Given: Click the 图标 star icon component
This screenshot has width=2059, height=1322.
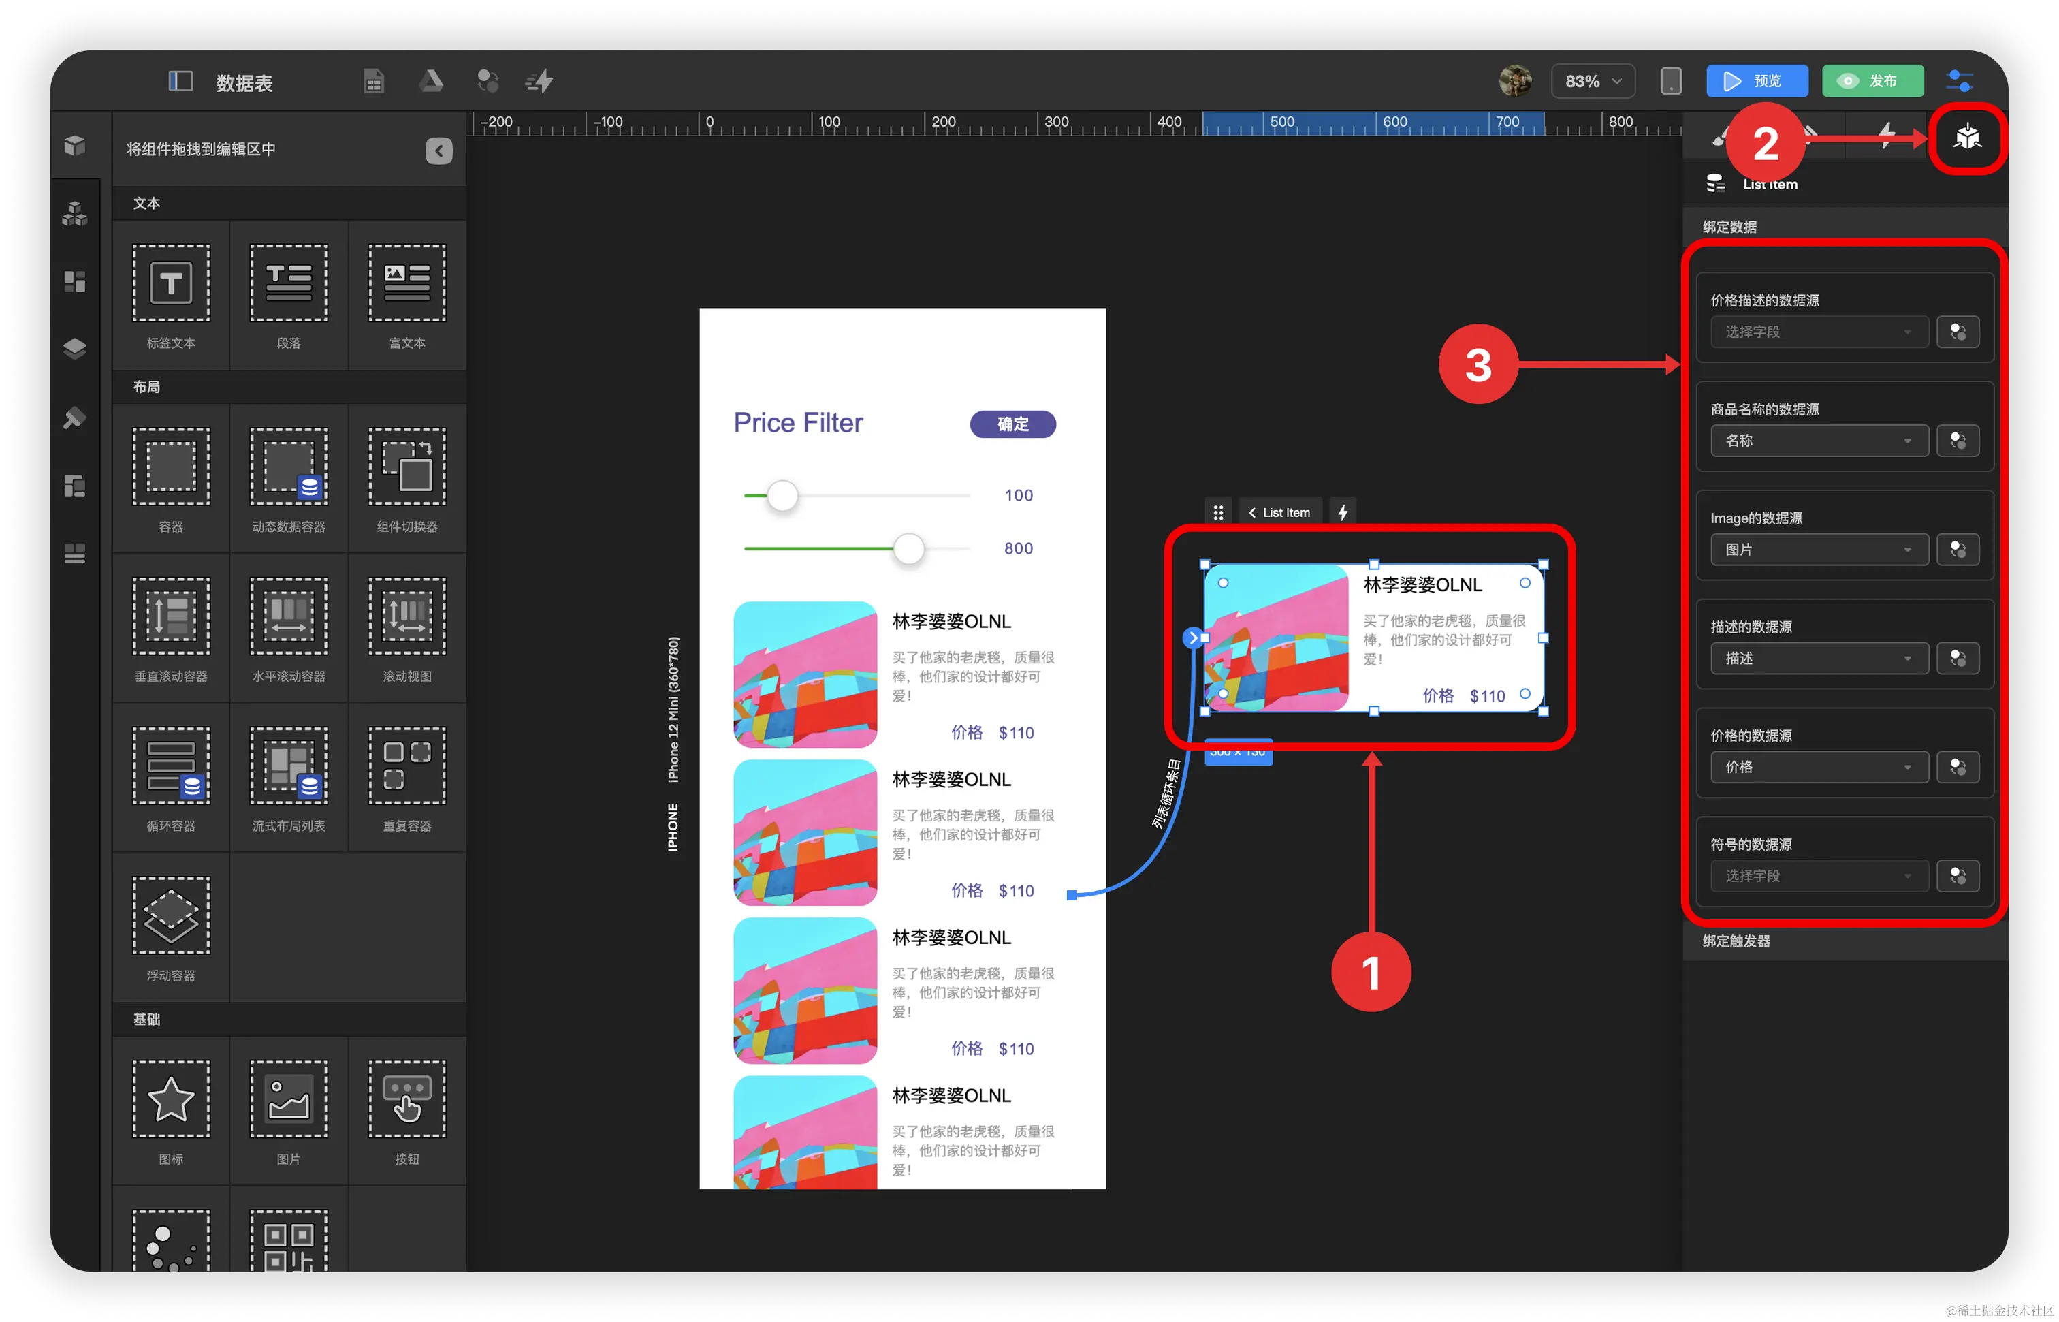Looking at the screenshot, I should tap(171, 1099).
